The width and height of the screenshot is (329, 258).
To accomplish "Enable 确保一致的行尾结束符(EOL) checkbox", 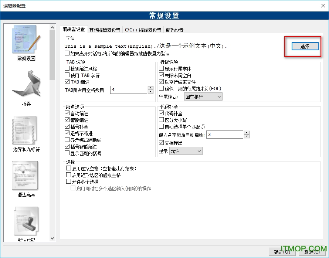I will [161, 88].
